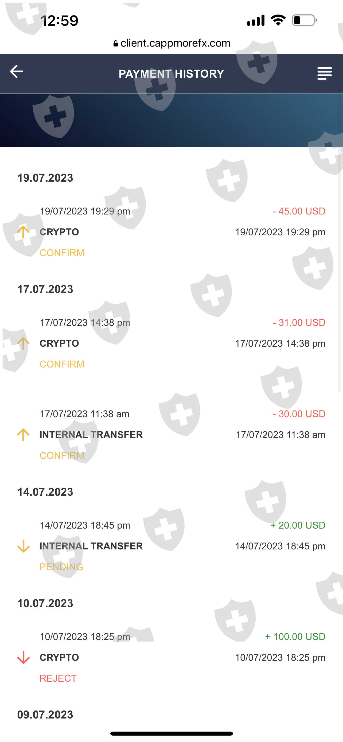
Task: Select the + 100.00 USD amount
Action: click(x=295, y=636)
